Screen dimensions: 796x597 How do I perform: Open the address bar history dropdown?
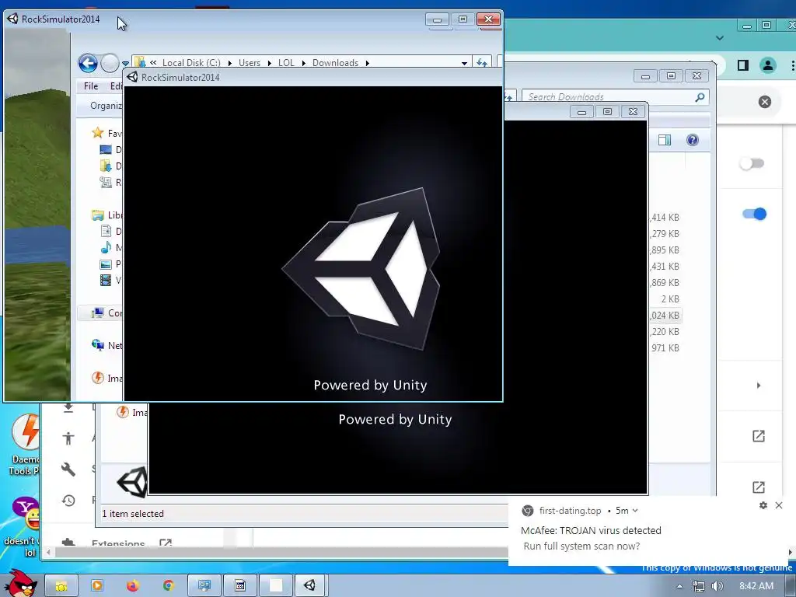pos(464,63)
